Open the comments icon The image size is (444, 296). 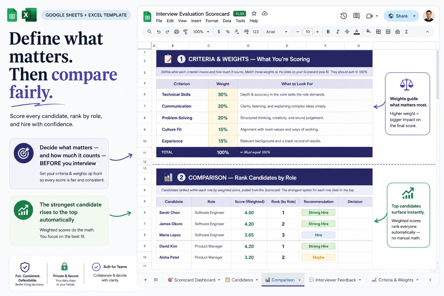click(x=356, y=16)
